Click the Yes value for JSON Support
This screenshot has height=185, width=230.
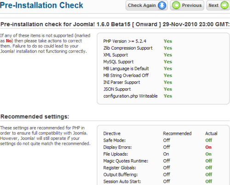[168, 89]
